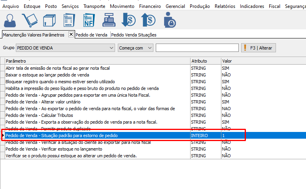The height and width of the screenshot is (189, 306).
Task: Select 'Pedido de Venda - Calcular Tributos' row
Action: tap(39, 115)
